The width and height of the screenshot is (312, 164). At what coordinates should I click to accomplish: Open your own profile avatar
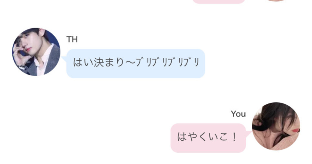click(x=276, y=126)
